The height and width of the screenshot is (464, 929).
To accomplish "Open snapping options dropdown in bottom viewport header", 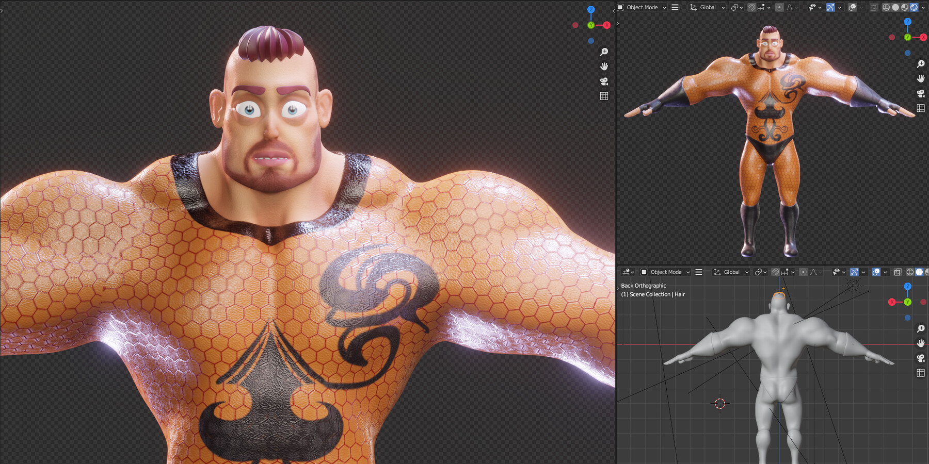I will coord(788,272).
